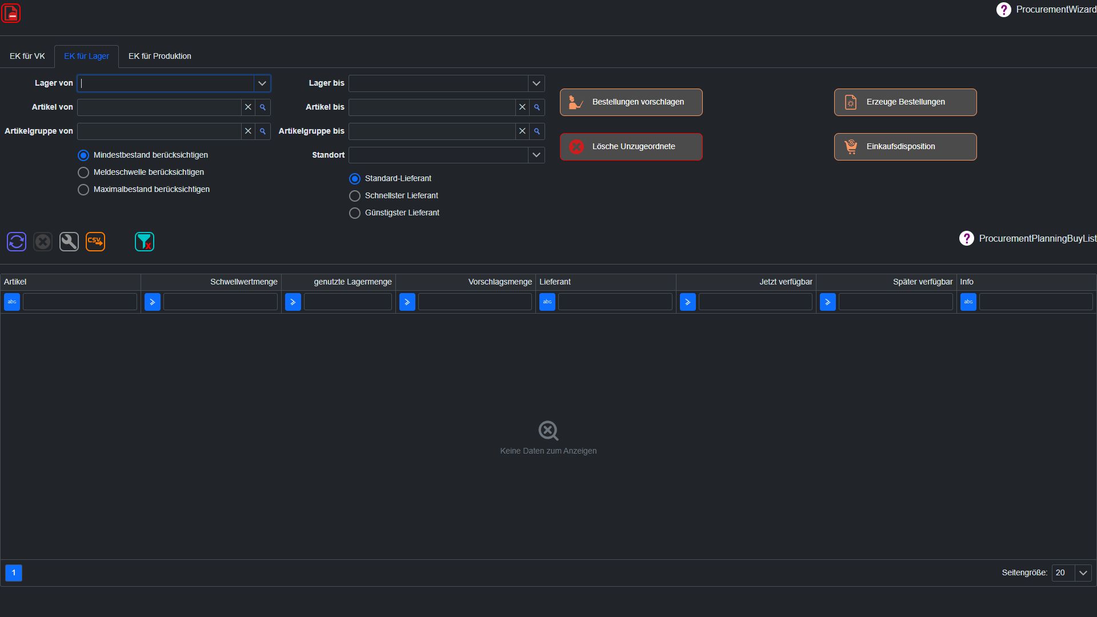Focus the Info column filter field
The image size is (1097, 617).
pos(1036,302)
